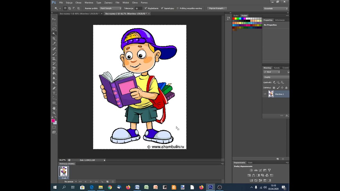Viewport: 340px width, 191px height.
Task: Select the Crop tool
Action: coord(54,39)
